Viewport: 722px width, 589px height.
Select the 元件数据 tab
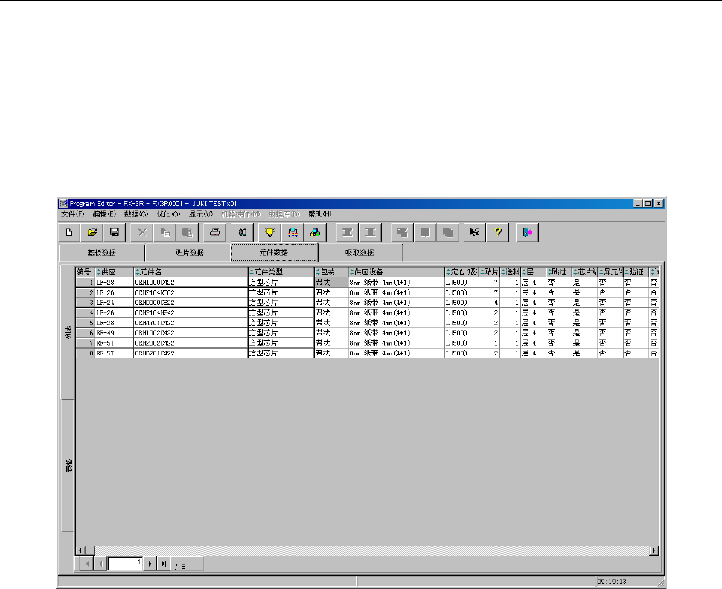[274, 252]
